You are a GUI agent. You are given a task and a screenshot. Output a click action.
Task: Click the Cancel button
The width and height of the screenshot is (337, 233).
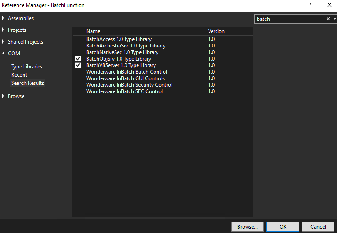click(x=318, y=227)
